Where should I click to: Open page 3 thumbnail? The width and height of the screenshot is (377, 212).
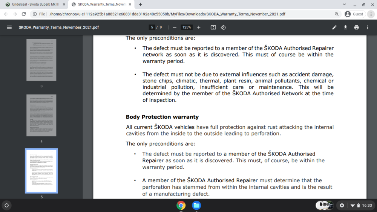pyautogui.click(x=41, y=60)
